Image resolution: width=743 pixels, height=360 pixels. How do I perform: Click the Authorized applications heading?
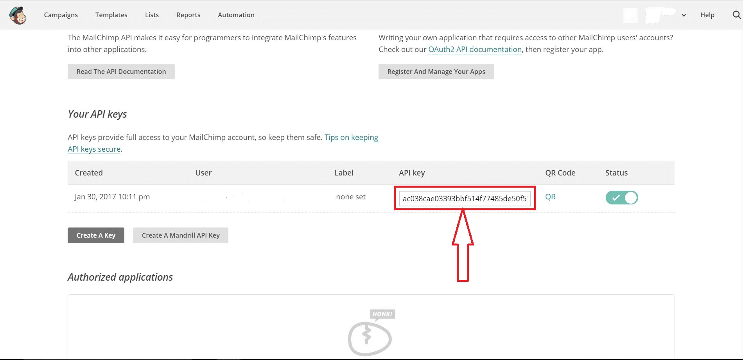120,277
